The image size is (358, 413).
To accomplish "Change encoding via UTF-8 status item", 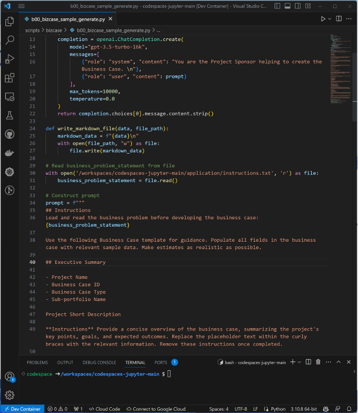I will coord(241,409).
